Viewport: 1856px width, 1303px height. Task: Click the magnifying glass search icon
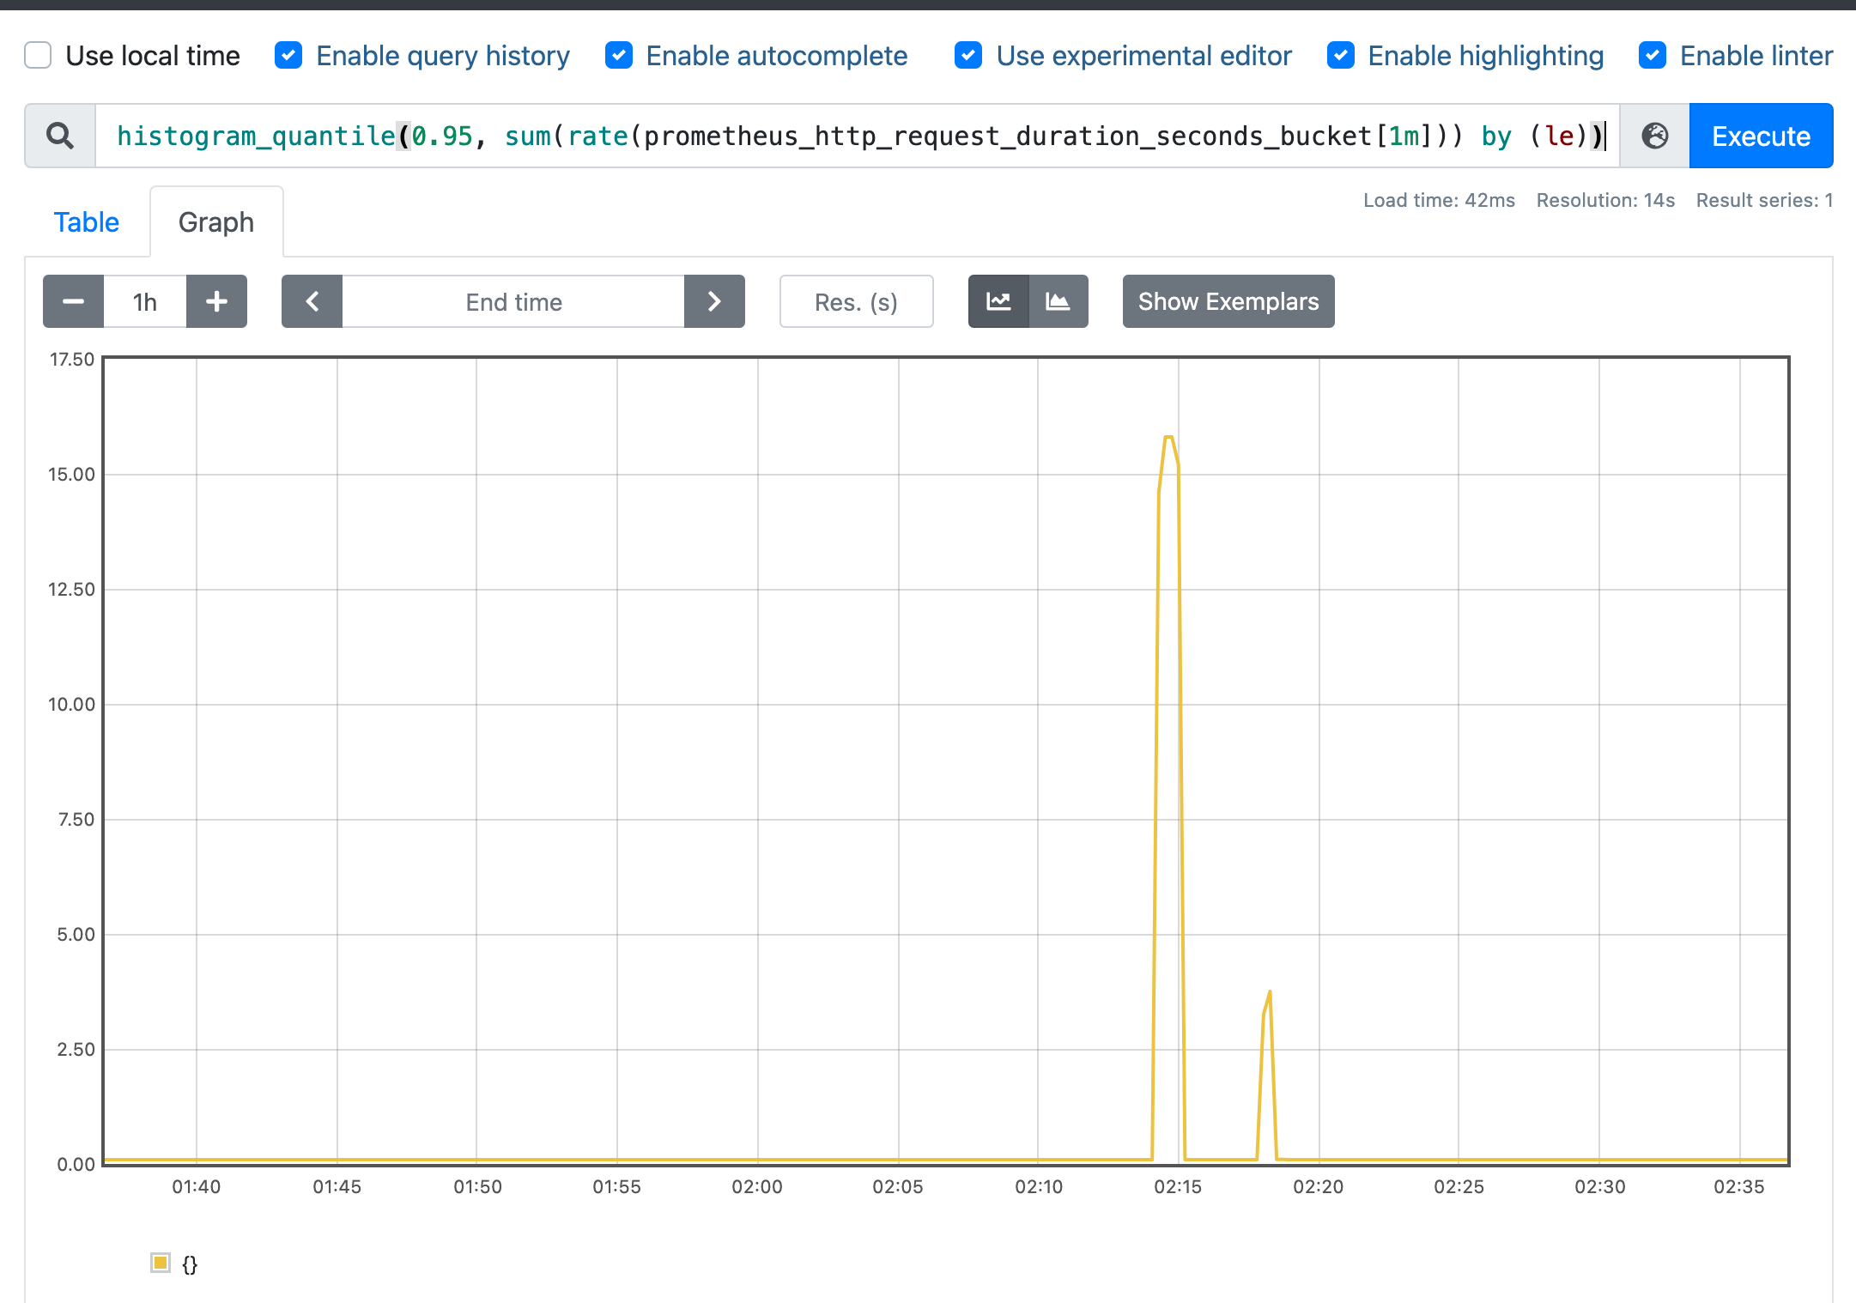pyautogui.click(x=59, y=136)
